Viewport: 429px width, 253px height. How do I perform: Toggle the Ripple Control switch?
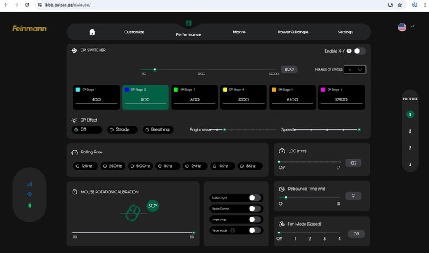click(x=254, y=209)
